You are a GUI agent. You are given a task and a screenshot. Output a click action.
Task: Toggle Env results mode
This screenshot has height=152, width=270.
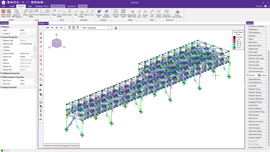(x=259, y=75)
